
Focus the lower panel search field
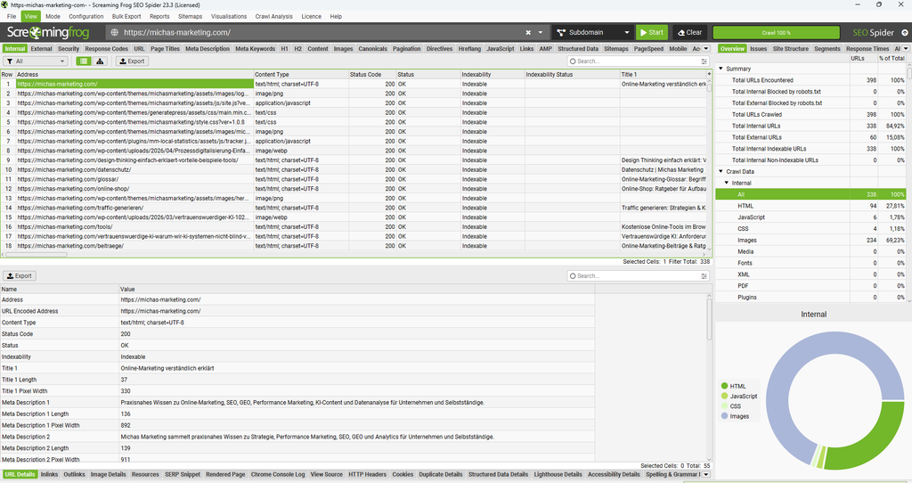click(x=633, y=276)
